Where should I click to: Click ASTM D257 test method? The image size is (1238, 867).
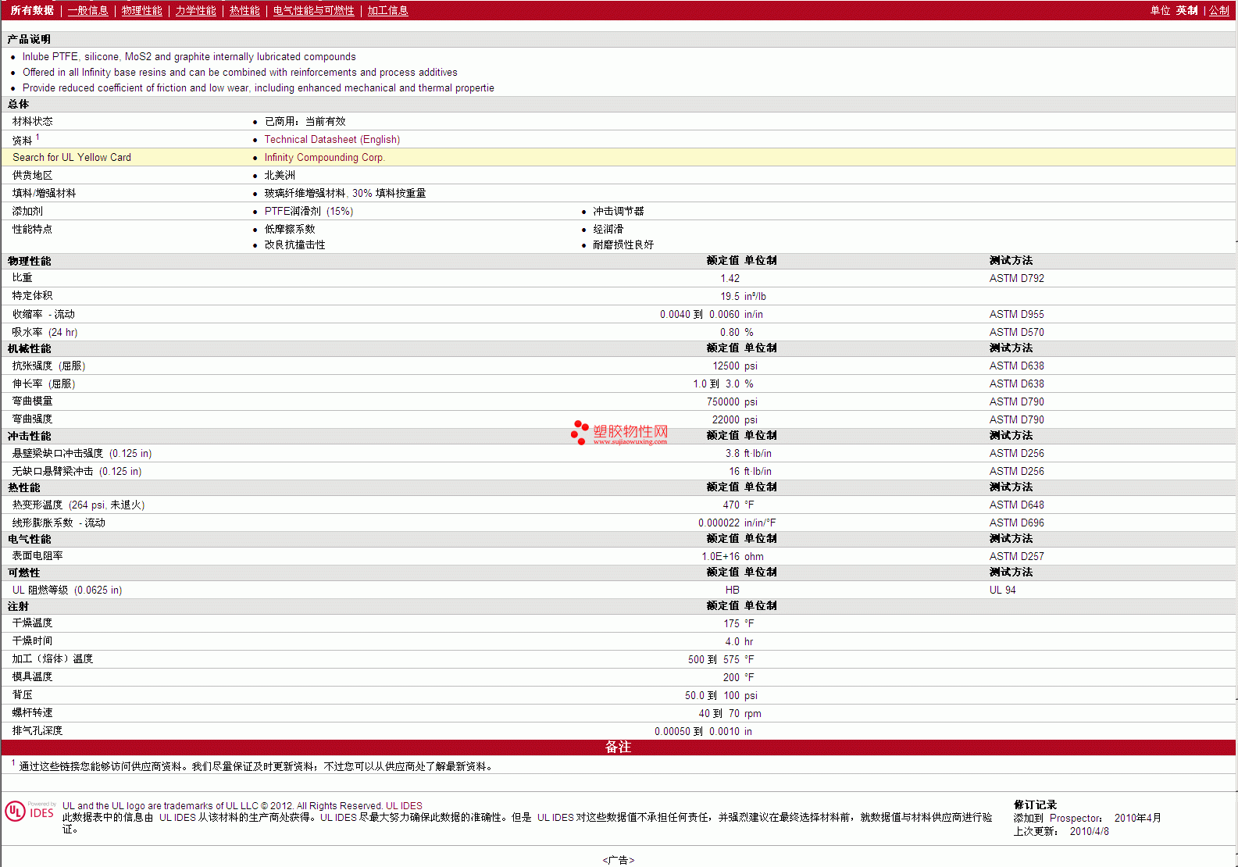(1017, 557)
